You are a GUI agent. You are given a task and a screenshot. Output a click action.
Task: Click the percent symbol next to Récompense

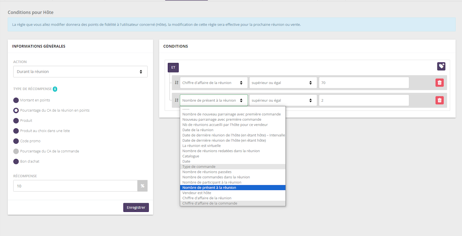tap(142, 186)
